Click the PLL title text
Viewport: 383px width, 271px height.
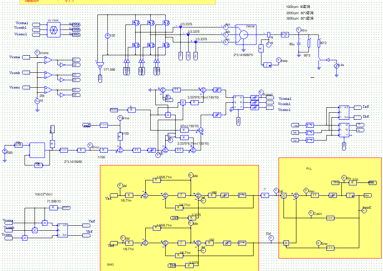tap(309, 169)
